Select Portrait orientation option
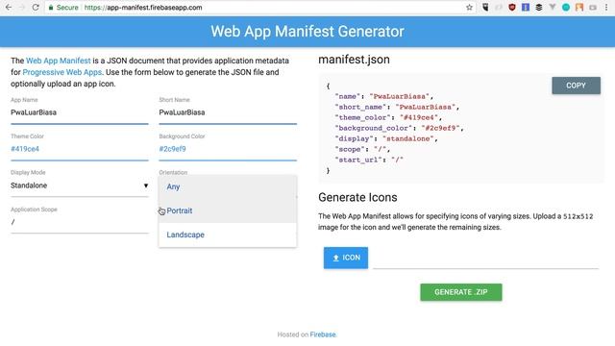 (228, 211)
